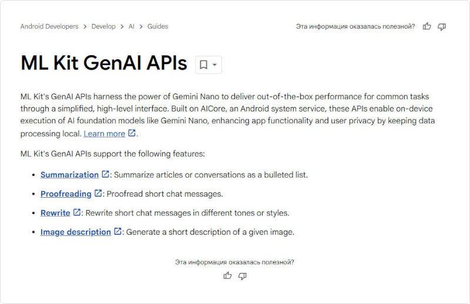Click the bottom thumbs up icon
This screenshot has height=304, width=470.
tap(228, 276)
